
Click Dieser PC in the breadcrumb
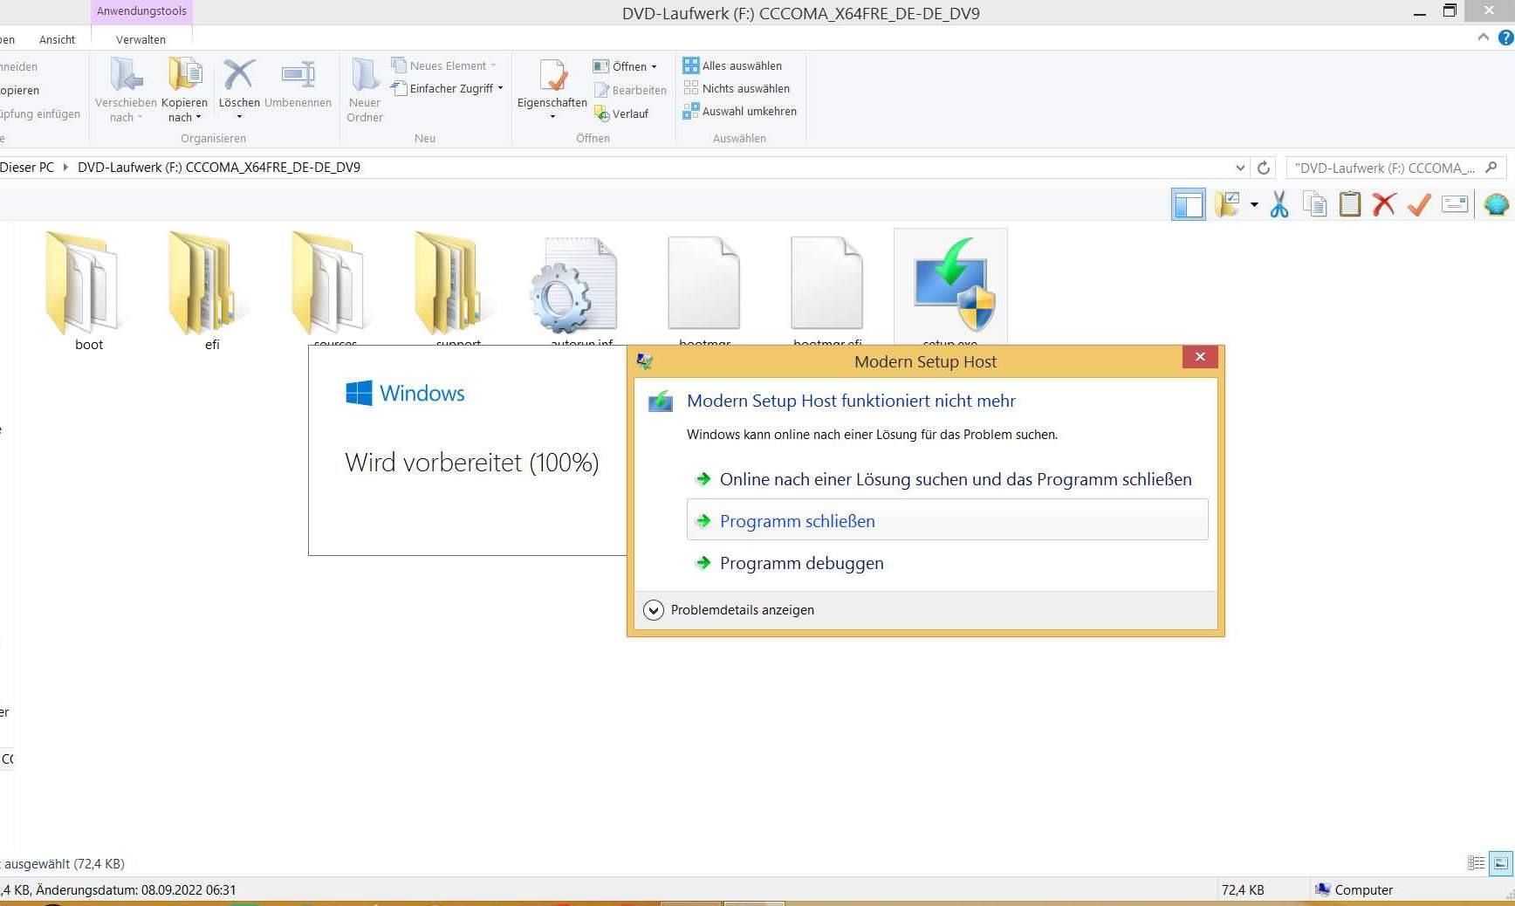[27, 168]
